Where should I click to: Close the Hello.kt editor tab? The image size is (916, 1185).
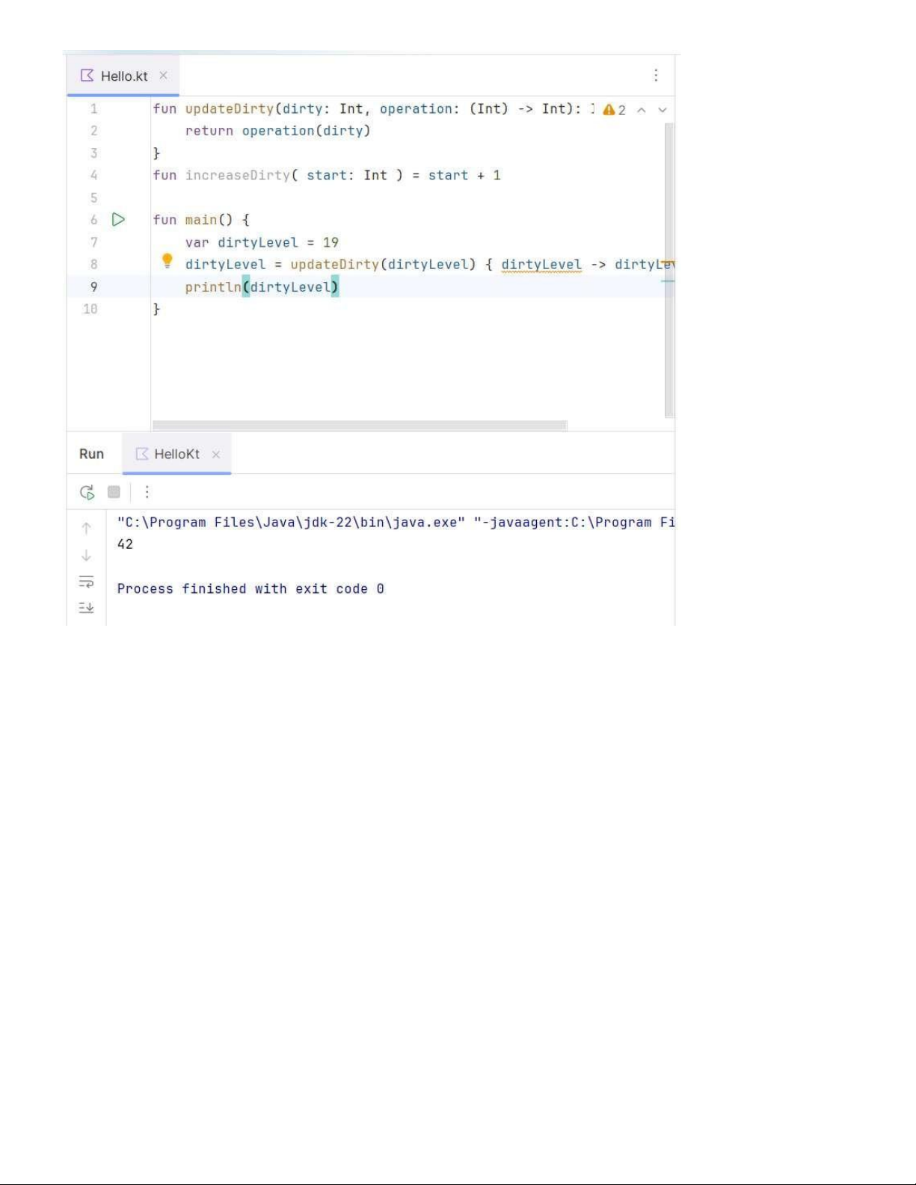point(164,76)
